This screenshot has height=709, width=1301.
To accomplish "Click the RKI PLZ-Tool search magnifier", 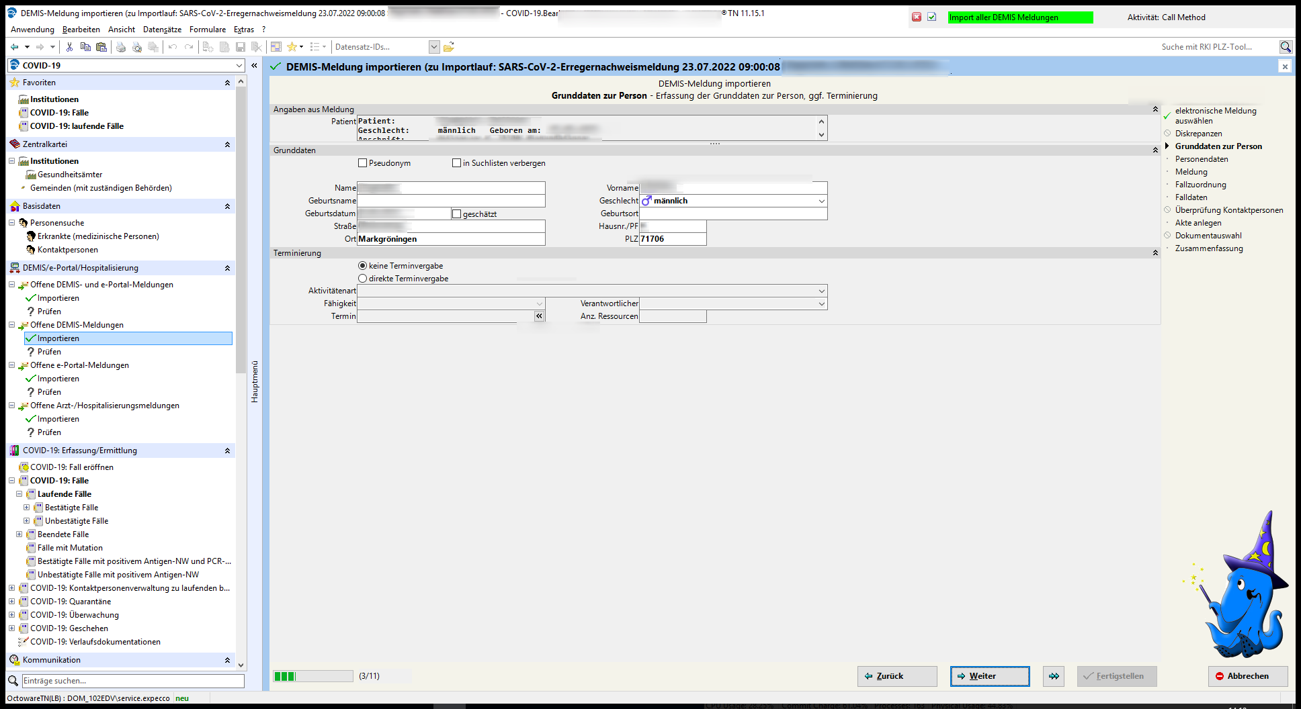I will tap(1285, 47).
